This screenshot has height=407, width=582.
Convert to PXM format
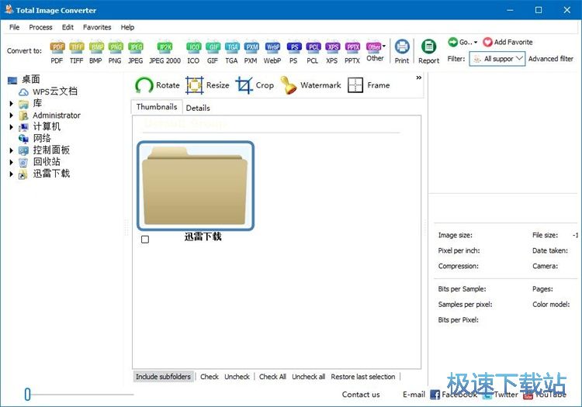pos(251,52)
